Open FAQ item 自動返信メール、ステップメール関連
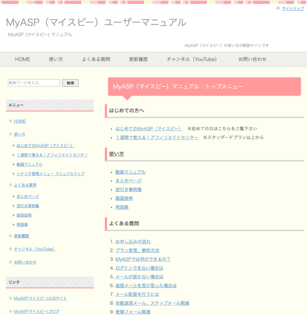Image resolution: width=307 pixels, height=316 pixels. pos(152,303)
